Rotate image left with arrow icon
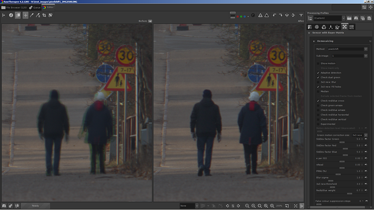This screenshot has height=210, width=374. tap(274, 15)
